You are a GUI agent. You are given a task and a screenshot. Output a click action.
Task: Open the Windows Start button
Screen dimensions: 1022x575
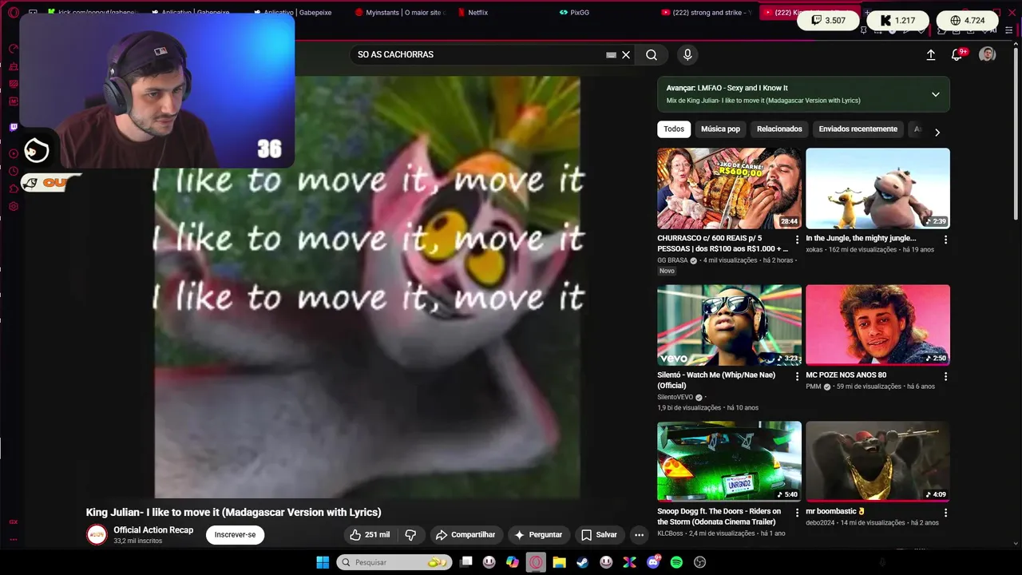[323, 562]
